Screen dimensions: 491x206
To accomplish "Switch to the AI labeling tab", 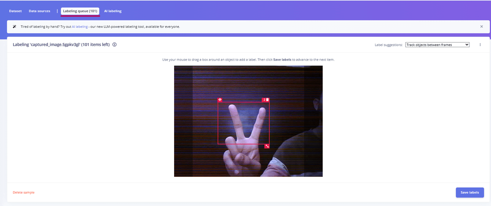I will [113, 11].
